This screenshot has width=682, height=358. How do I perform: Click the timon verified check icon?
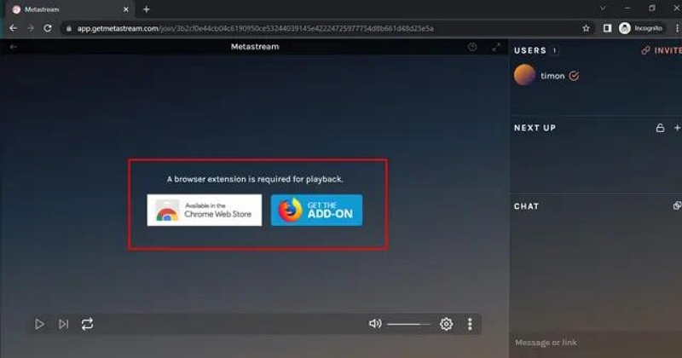click(x=574, y=76)
